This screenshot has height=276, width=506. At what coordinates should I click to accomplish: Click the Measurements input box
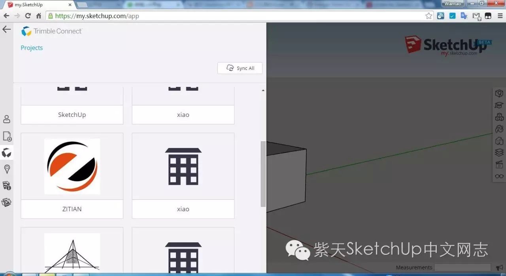tap(463, 268)
